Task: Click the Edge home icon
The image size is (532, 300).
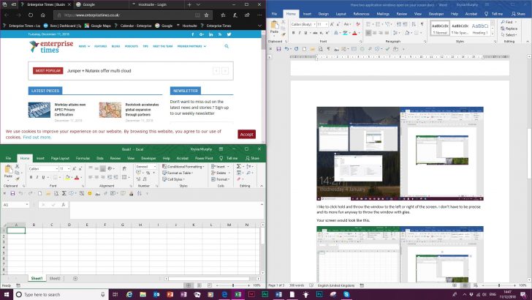Action: tap(42, 15)
